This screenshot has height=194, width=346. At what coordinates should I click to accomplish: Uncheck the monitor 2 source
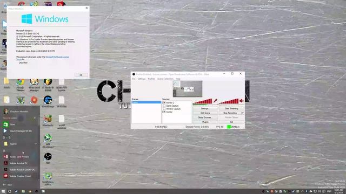164,103
